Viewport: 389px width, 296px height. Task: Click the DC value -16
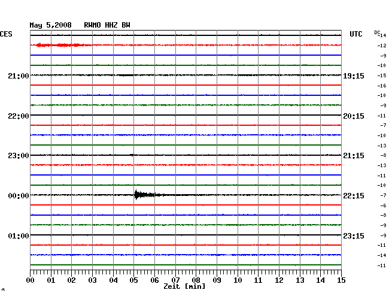[382, 86]
